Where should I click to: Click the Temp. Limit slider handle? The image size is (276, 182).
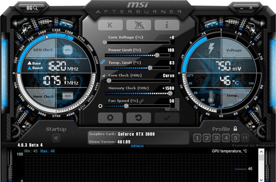point(150,68)
